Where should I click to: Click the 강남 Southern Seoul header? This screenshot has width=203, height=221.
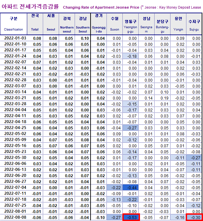coord(83,24)
